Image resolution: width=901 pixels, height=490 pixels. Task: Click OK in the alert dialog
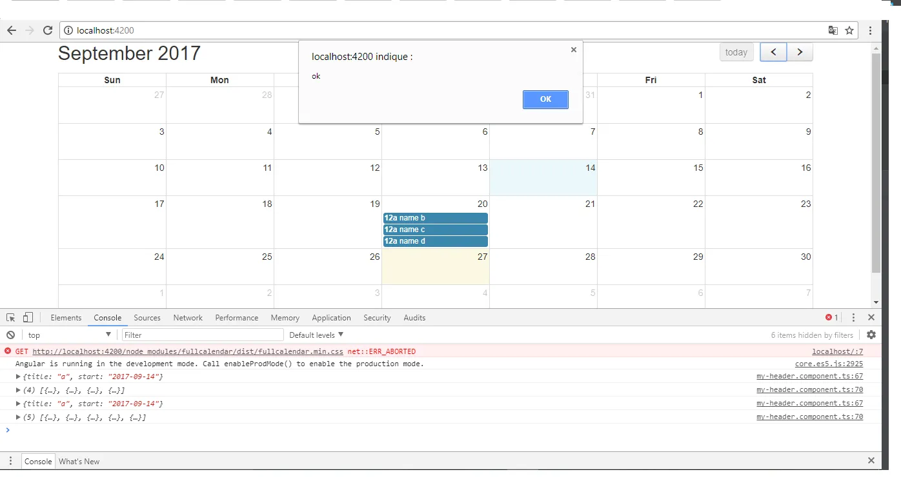(545, 99)
